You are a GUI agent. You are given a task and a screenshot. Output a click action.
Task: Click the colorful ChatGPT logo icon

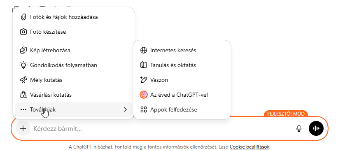pyautogui.click(x=144, y=95)
